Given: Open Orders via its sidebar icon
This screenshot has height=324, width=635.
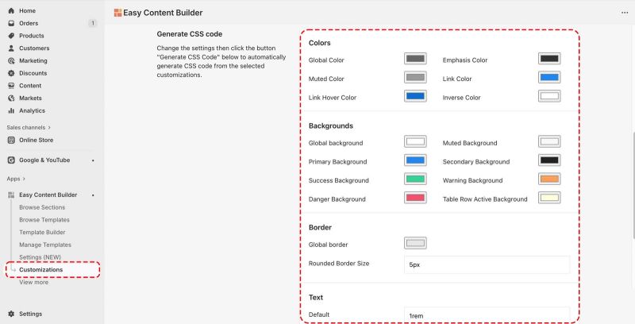Looking at the screenshot, I should [x=11, y=23].
